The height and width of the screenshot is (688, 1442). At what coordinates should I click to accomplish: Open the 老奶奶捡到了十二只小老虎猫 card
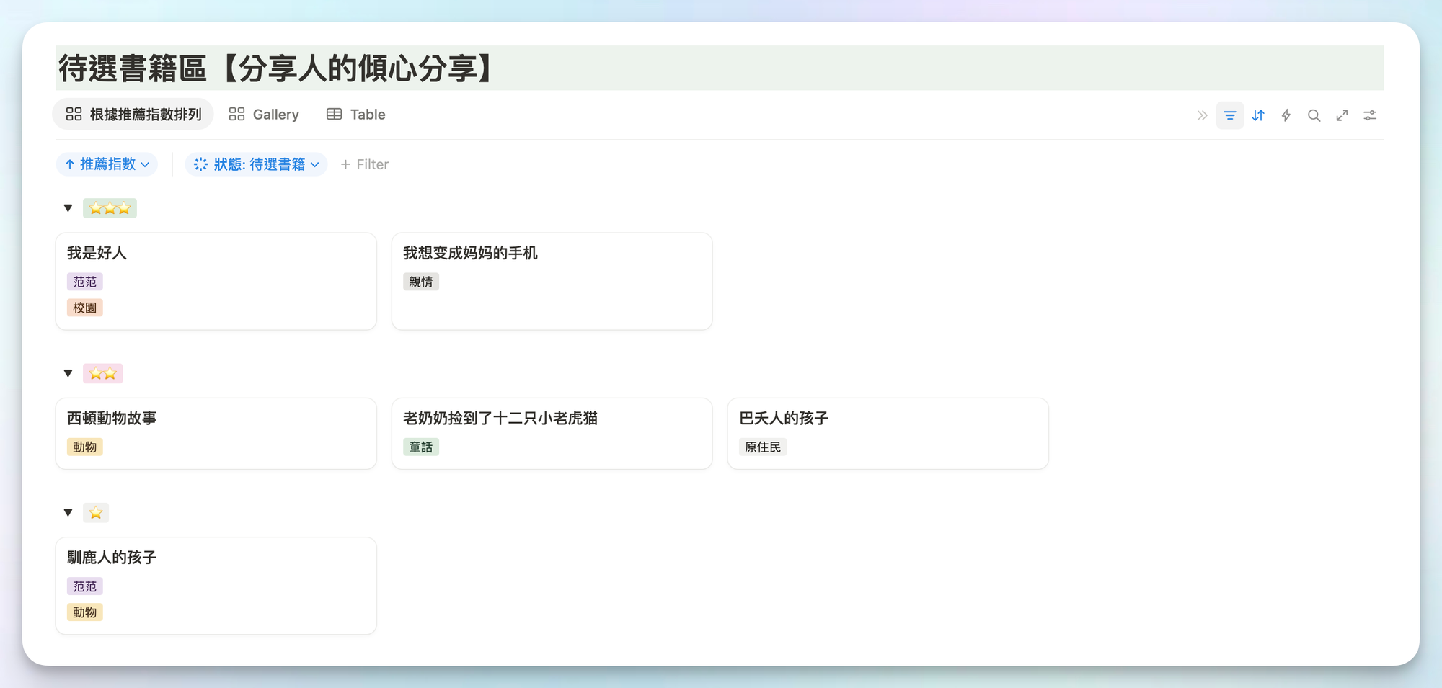pyautogui.click(x=552, y=434)
